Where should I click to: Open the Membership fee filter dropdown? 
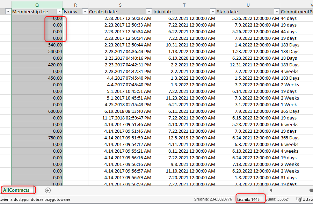click(59, 12)
